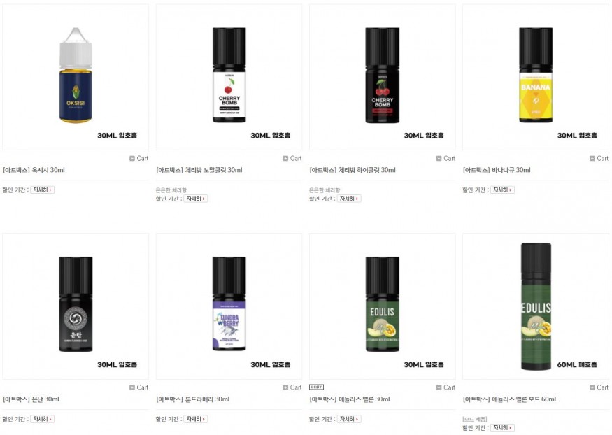Screen dimensions: 612x435
Task: Click the black Cherry Bomb bottle image
Action: 383,77
